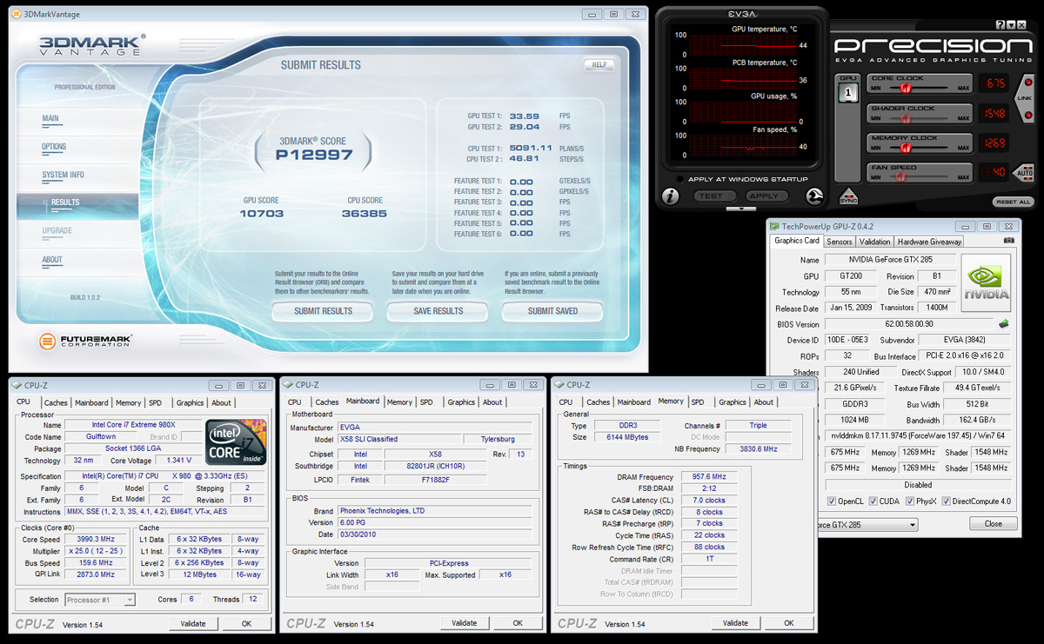Click the NVIDIA logo in GPU-Z
This screenshot has height=644, width=1044.
coord(986,282)
